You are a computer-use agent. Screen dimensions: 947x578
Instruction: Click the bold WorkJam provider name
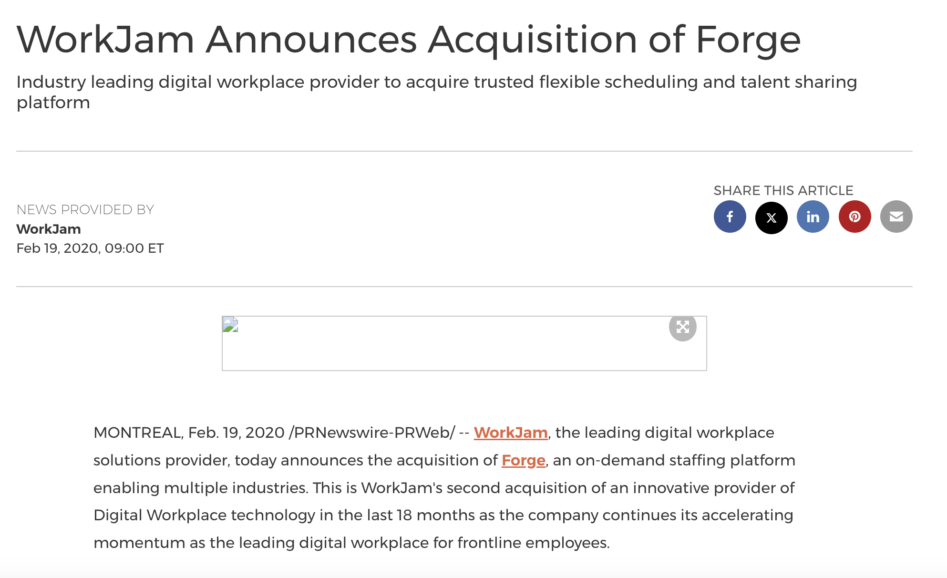tap(49, 229)
